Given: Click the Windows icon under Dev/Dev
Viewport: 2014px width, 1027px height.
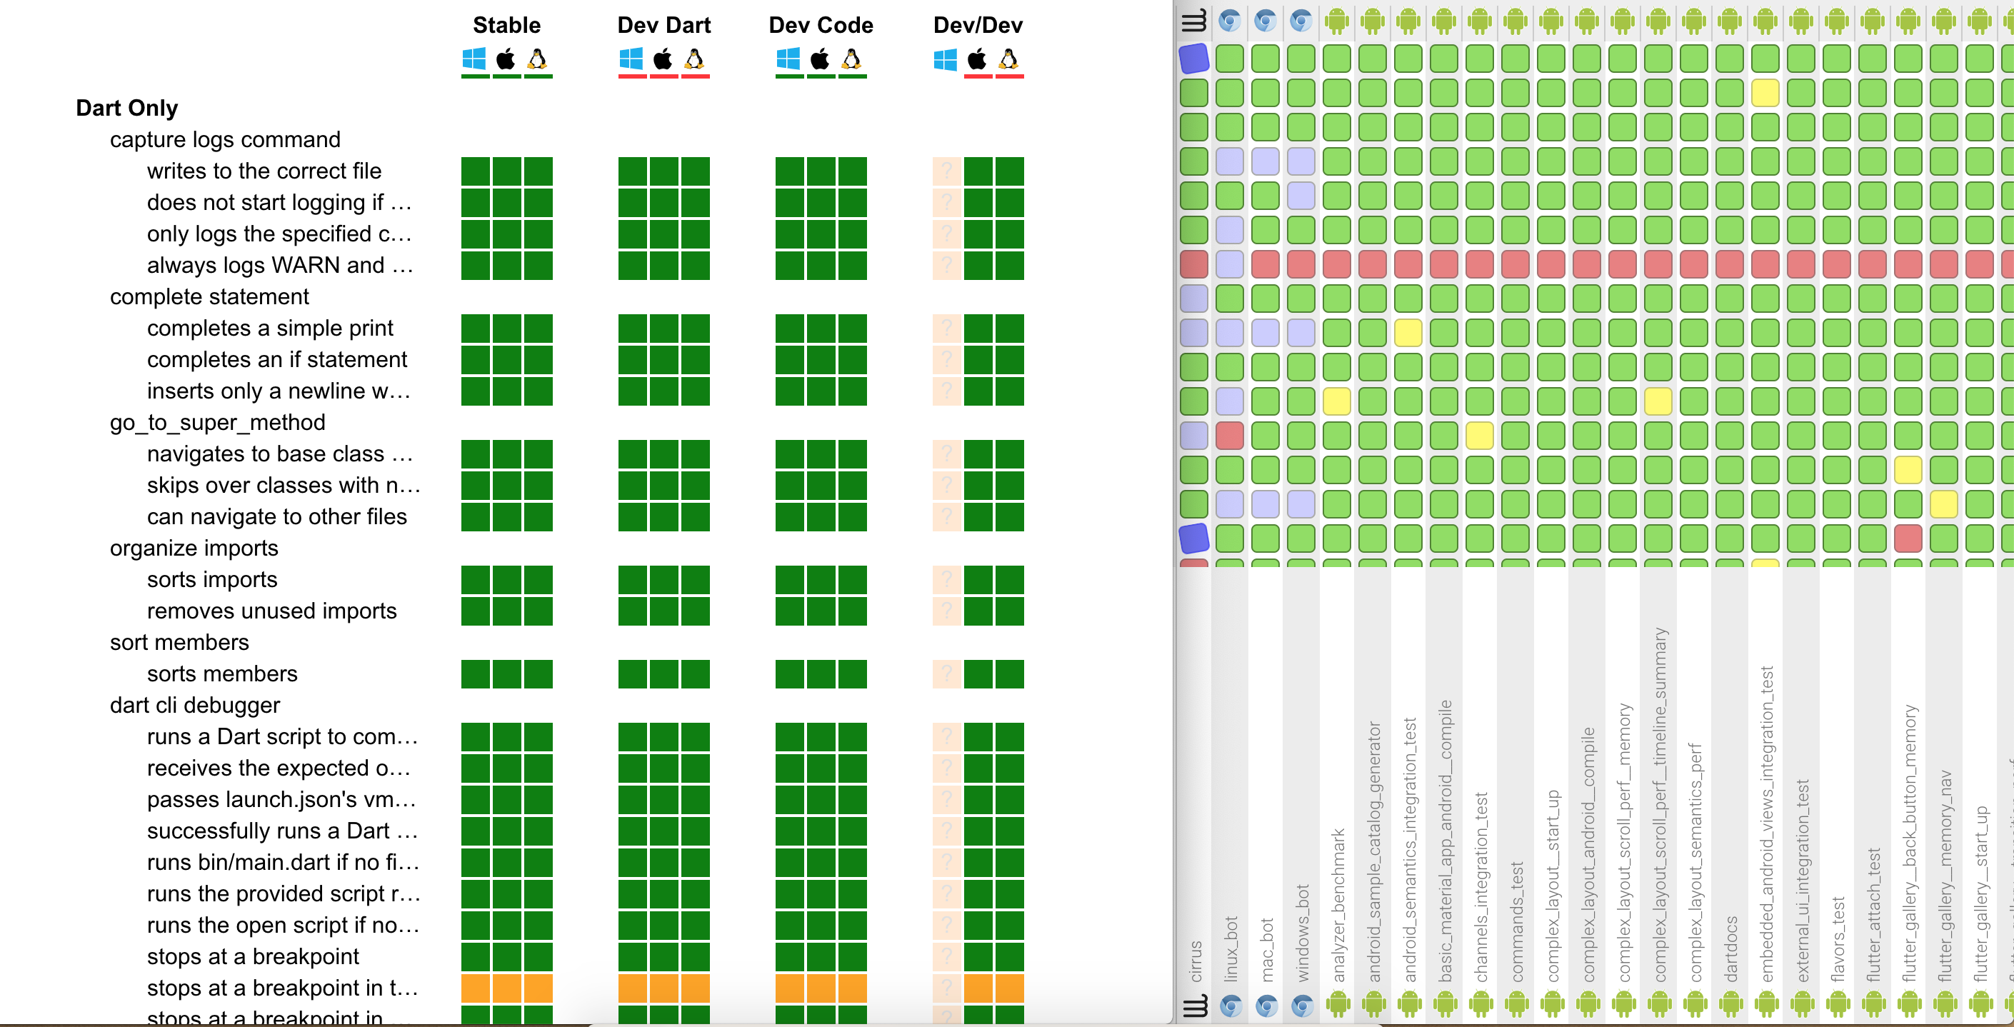Looking at the screenshot, I should [946, 59].
